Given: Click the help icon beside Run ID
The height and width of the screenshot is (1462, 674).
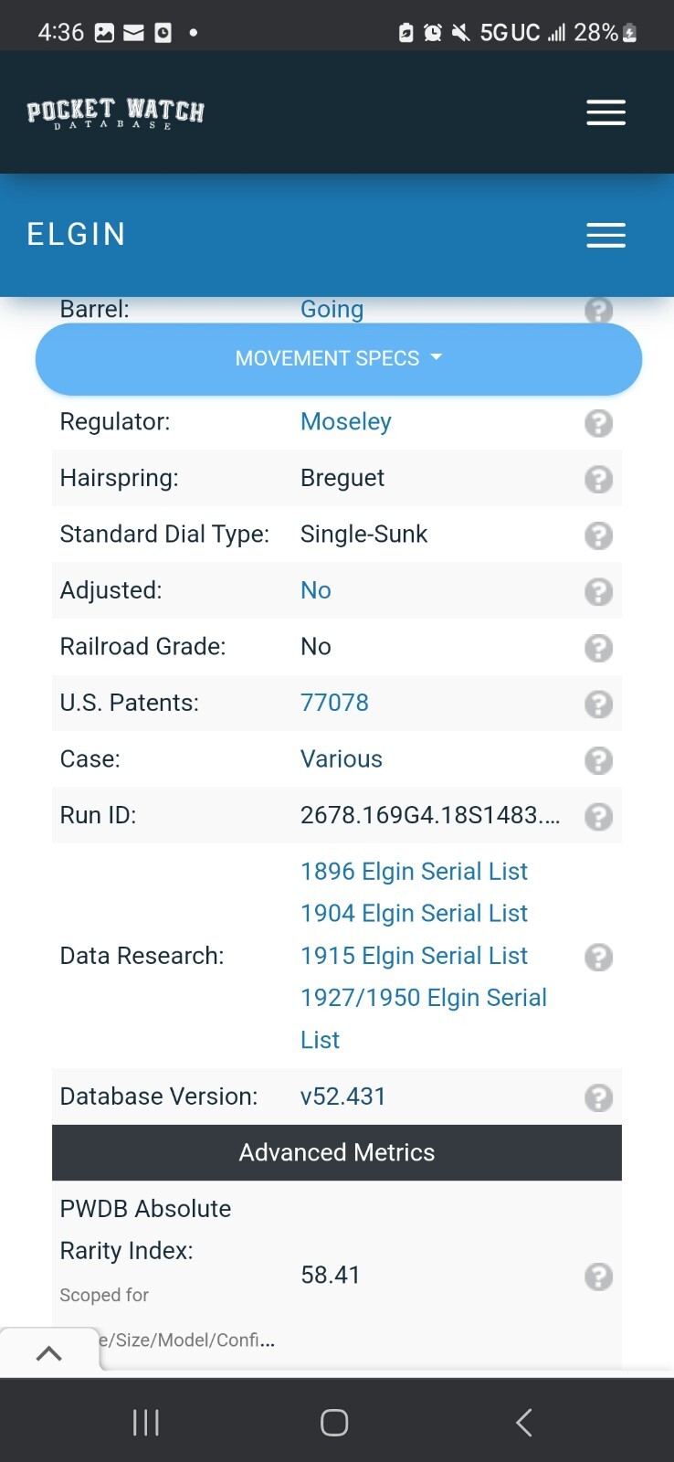Looking at the screenshot, I should (x=598, y=816).
